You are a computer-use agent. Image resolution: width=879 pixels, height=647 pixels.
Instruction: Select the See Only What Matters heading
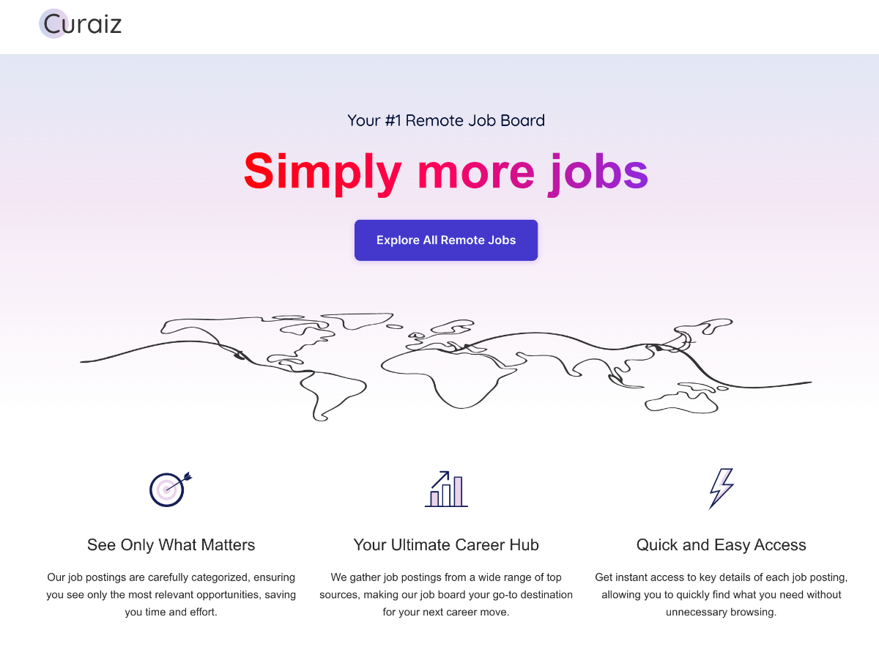coord(171,545)
